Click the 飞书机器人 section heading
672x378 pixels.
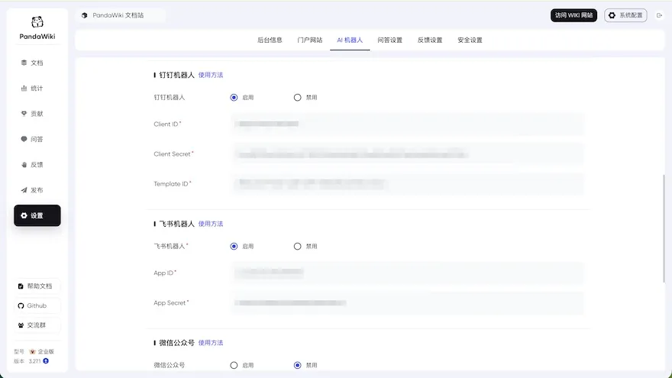pyautogui.click(x=176, y=224)
